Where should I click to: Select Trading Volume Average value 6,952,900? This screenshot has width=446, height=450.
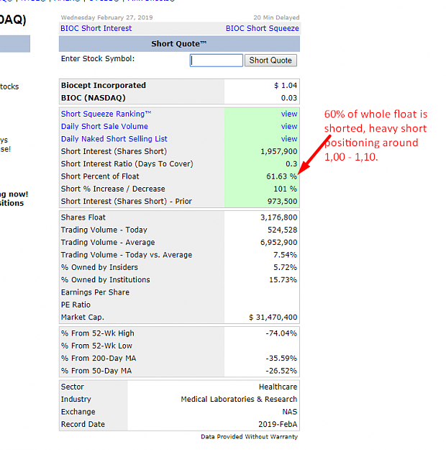pyautogui.click(x=279, y=243)
